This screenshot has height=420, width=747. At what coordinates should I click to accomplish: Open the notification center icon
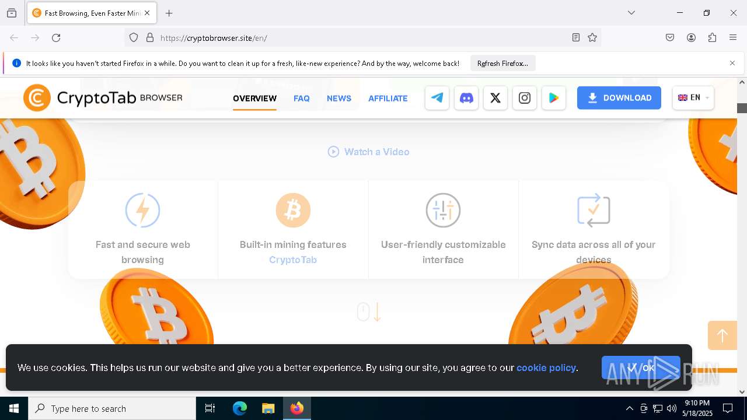click(x=728, y=408)
